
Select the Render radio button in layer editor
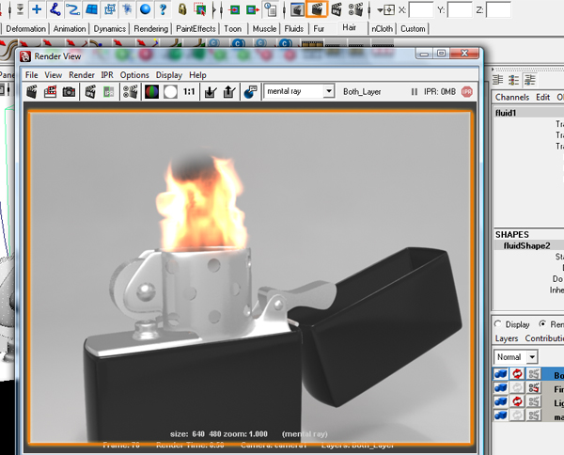(542, 323)
